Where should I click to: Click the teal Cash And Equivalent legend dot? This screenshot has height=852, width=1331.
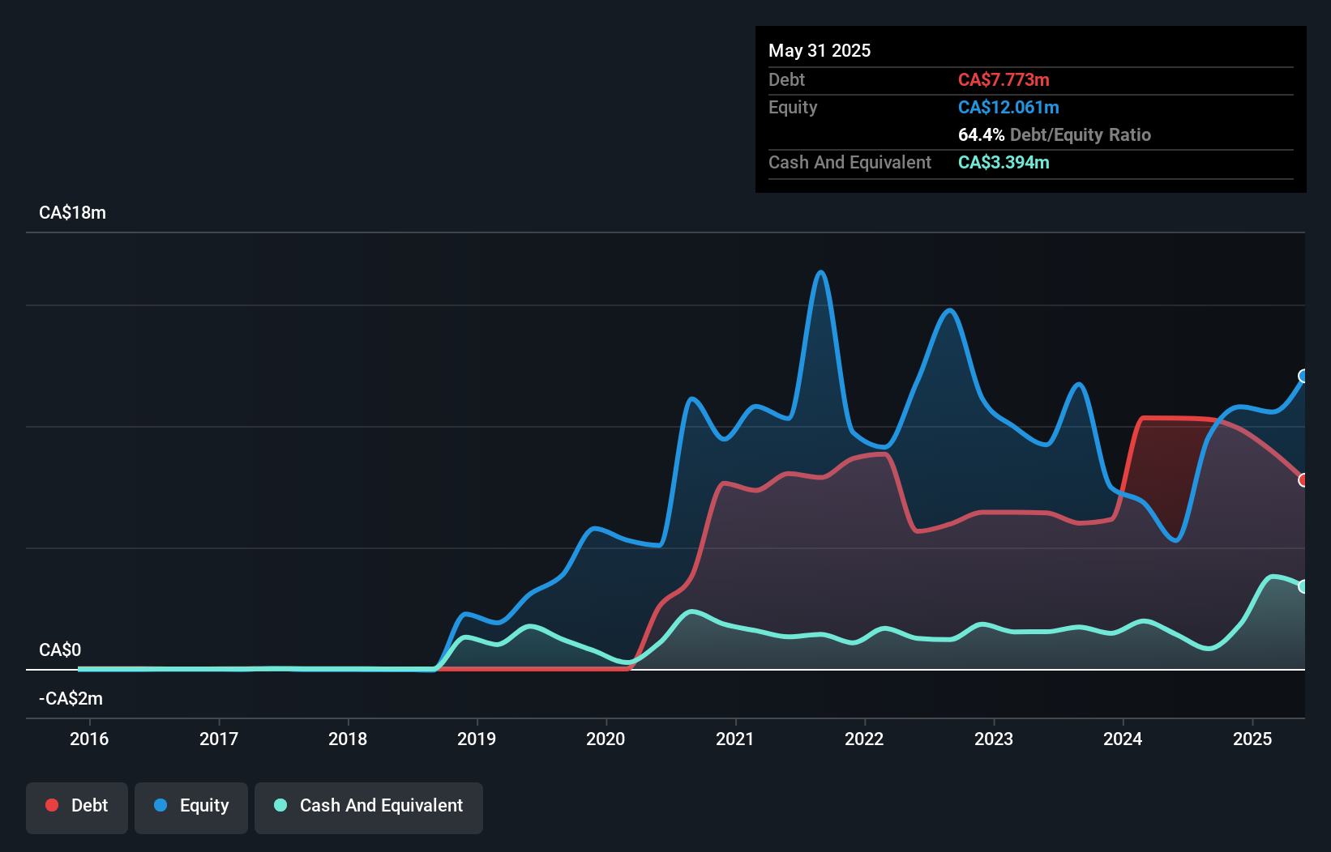coord(279,805)
